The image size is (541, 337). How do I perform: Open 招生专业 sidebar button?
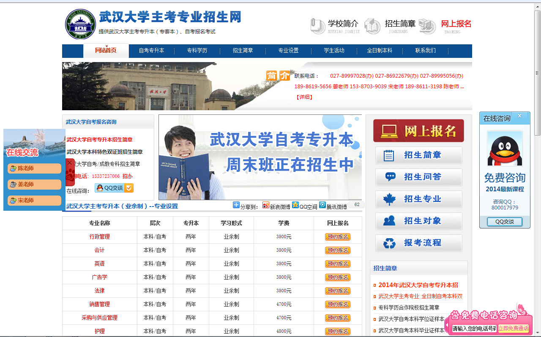pos(419,199)
